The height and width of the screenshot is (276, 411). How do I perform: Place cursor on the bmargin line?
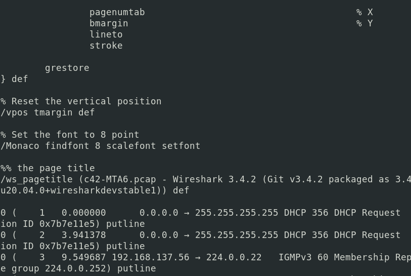coord(109,23)
